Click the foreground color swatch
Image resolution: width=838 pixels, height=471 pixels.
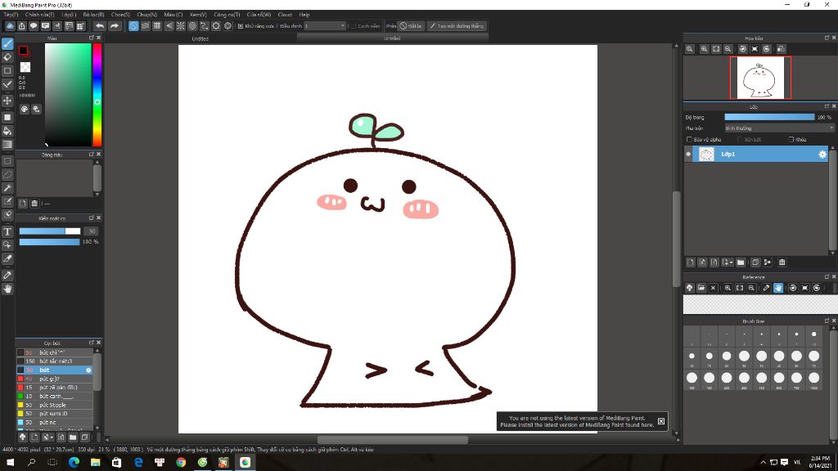click(x=23, y=51)
